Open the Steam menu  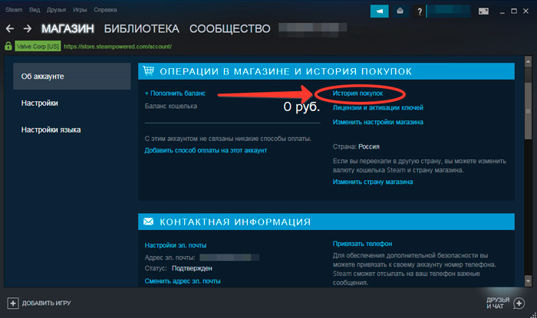click(x=14, y=10)
